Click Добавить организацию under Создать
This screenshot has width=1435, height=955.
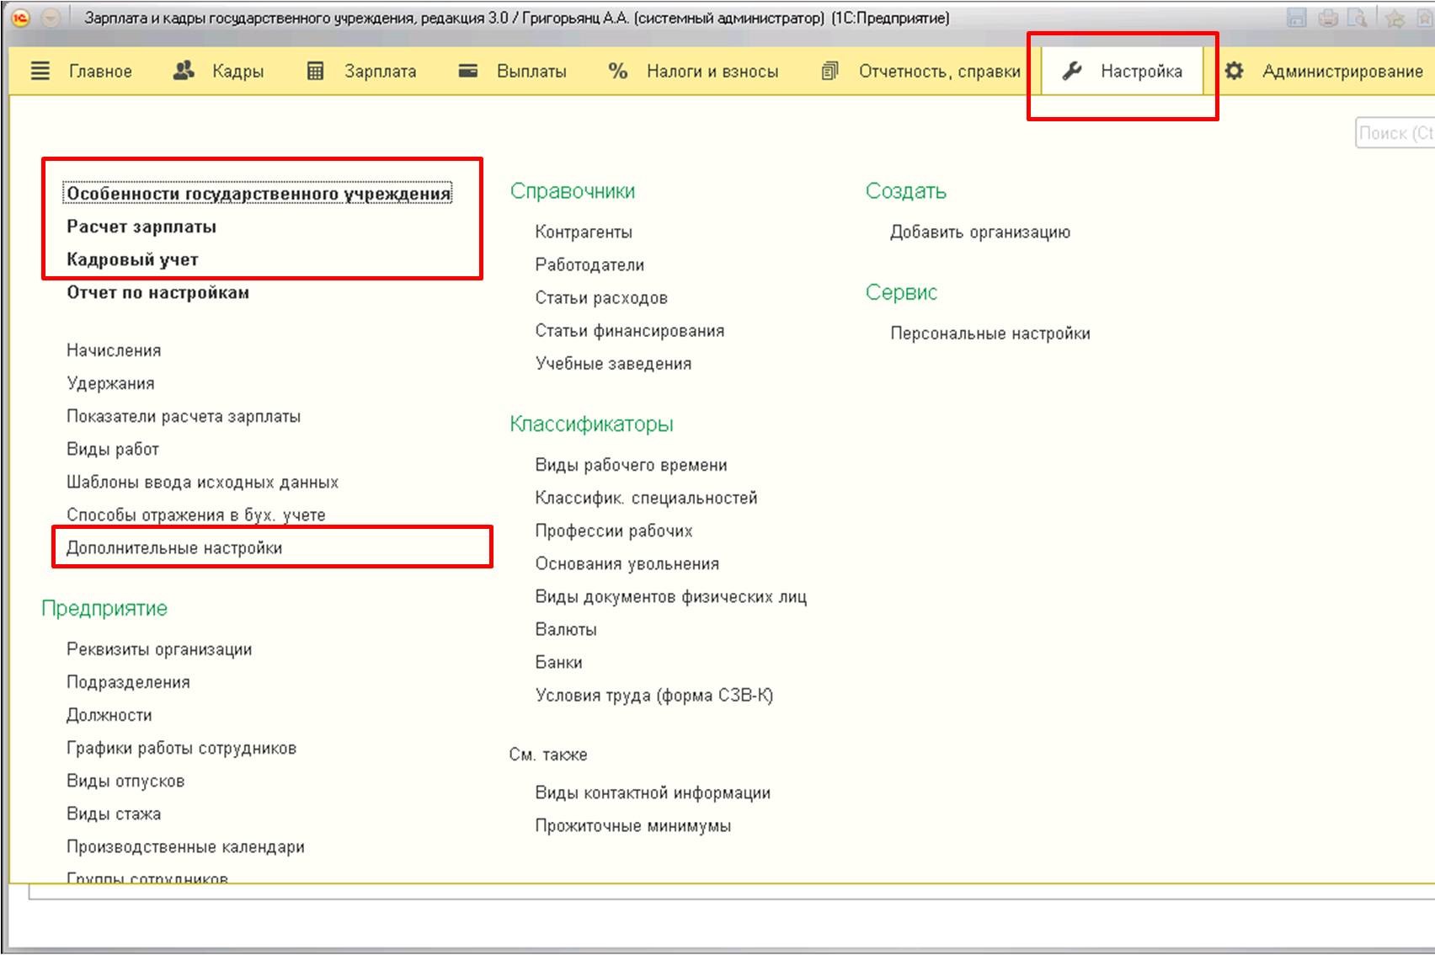point(980,232)
